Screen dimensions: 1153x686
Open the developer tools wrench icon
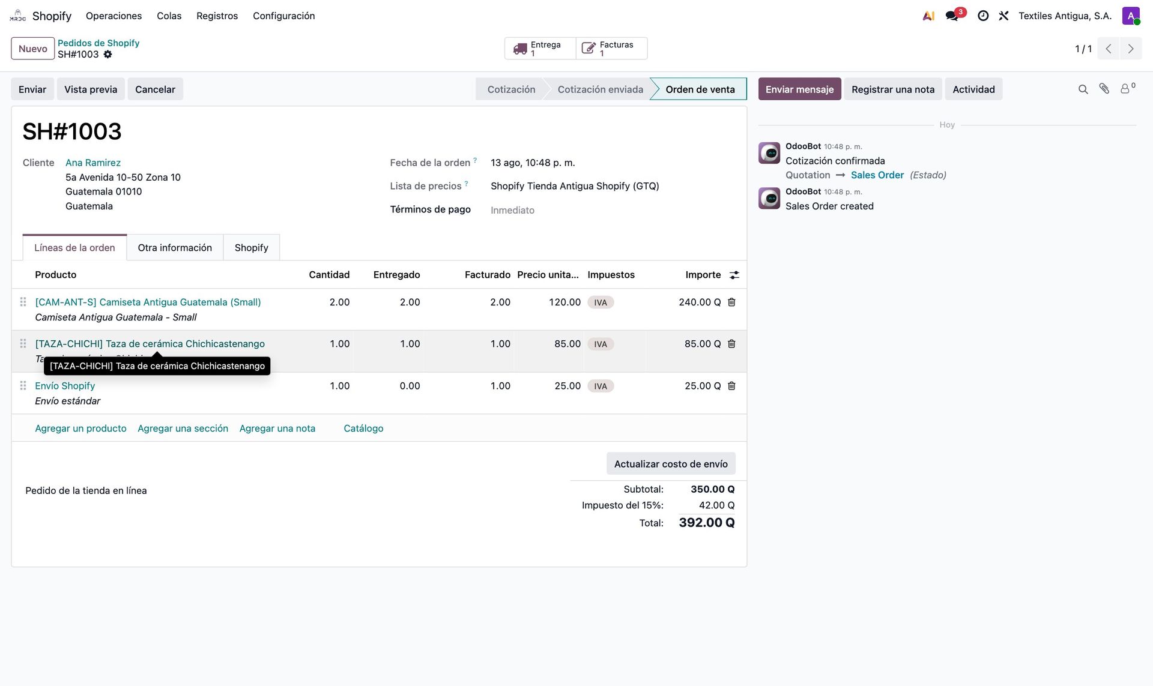pos(1003,16)
